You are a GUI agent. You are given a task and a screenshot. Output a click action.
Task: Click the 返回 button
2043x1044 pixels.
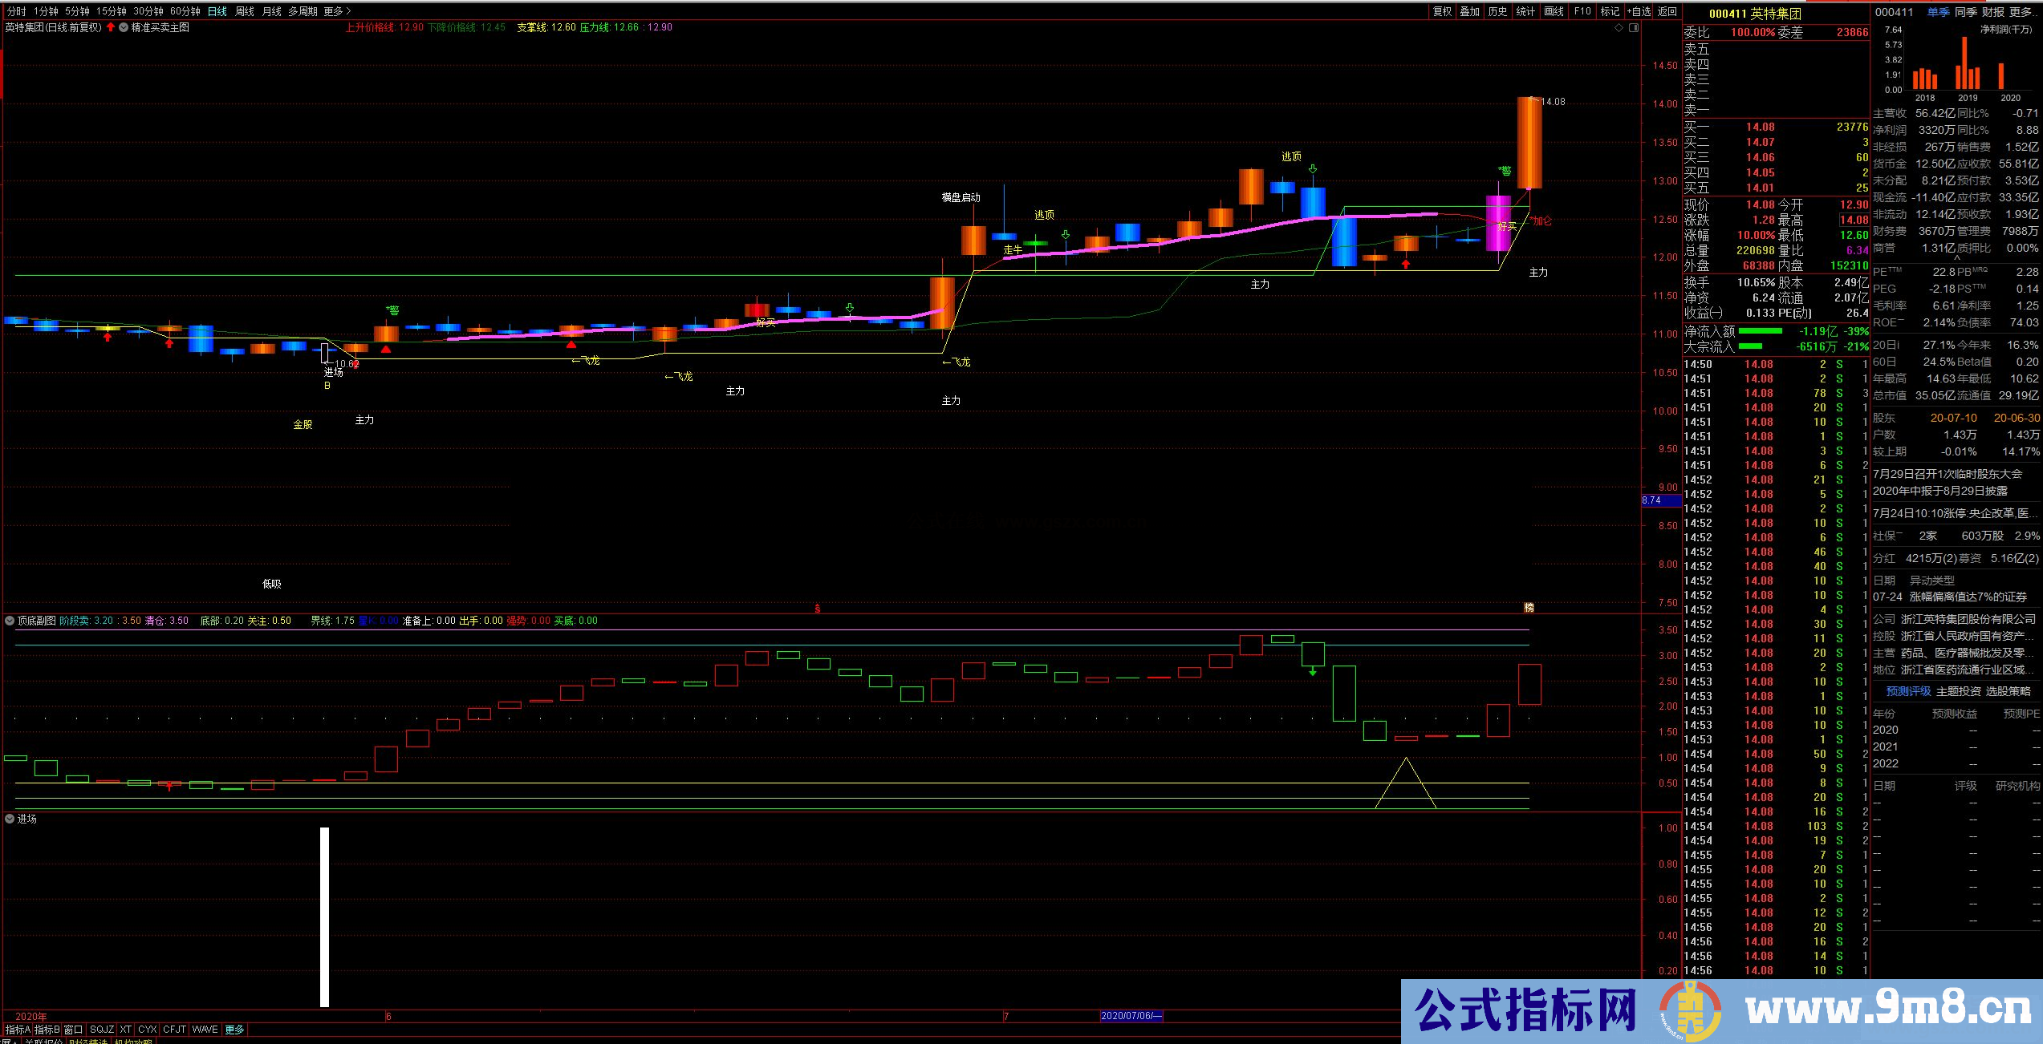click(1667, 11)
